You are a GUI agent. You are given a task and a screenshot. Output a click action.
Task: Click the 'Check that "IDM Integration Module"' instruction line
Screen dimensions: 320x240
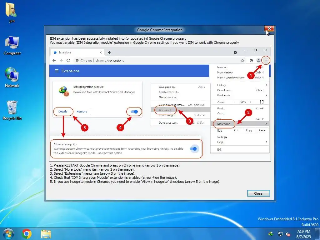(x=113, y=177)
